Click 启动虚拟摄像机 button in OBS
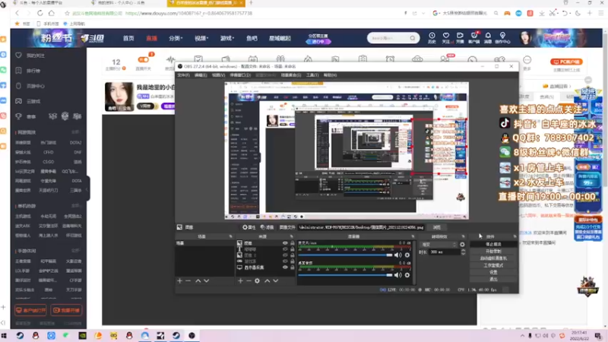The height and width of the screenshot is (342, 608). pyautogui.click(x=493, y=258)
